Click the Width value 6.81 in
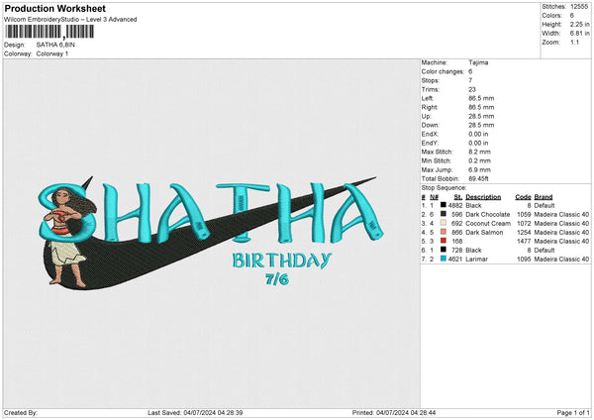This screenshot has width=594, height=420. pos(579,34)
